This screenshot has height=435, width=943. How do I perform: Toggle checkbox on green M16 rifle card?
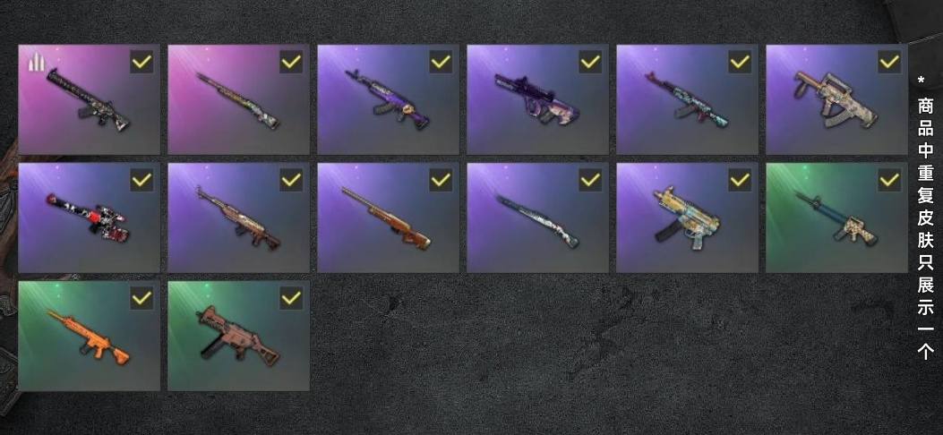889,180
